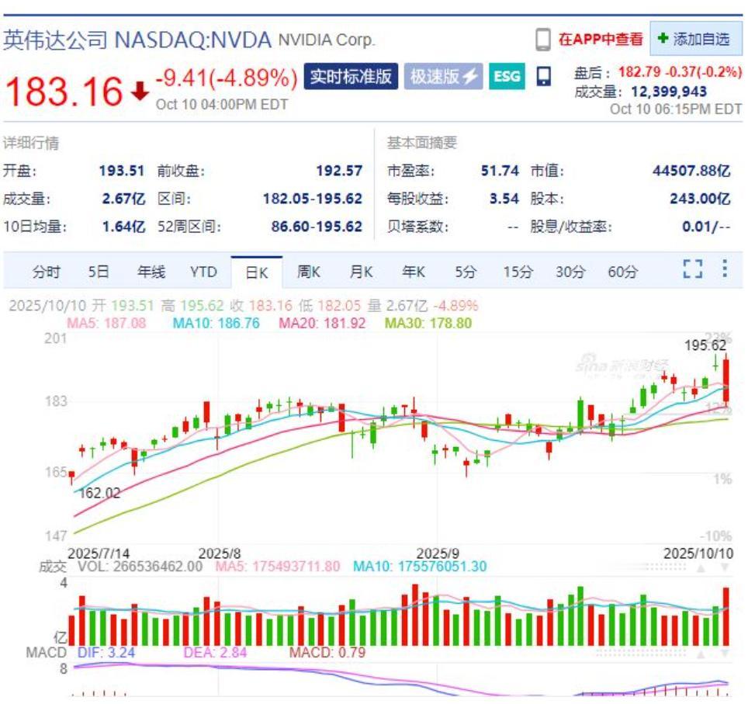Click the MACD: 0.79 indicator label
The height and width of the screenshot is (704, 748).
coord(327,653)
